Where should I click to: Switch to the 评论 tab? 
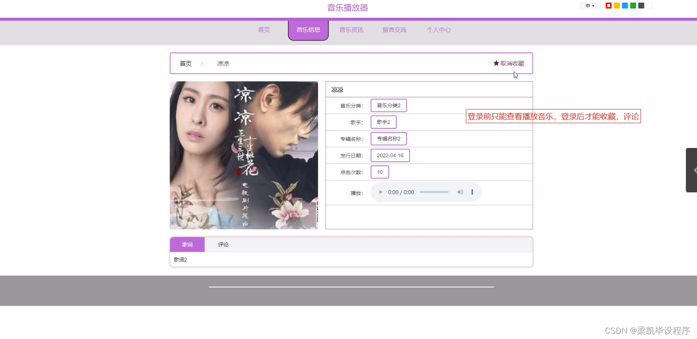point(223,244)
